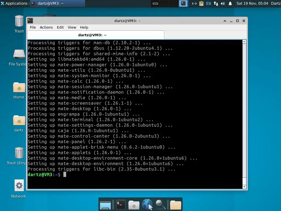
Task: Click the line 'Processing triggers for shared-mime-info'
Action: tap(99, 54)
